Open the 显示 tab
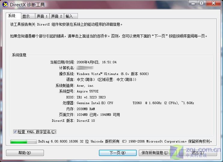The width and height of the screenshot is (223, 162). pos(28,16)
